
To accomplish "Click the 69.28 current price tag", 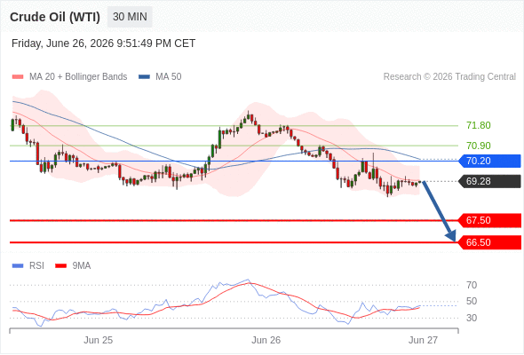I will (490, 181).
